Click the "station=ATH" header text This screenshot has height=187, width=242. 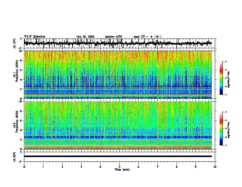click(113, 37)
